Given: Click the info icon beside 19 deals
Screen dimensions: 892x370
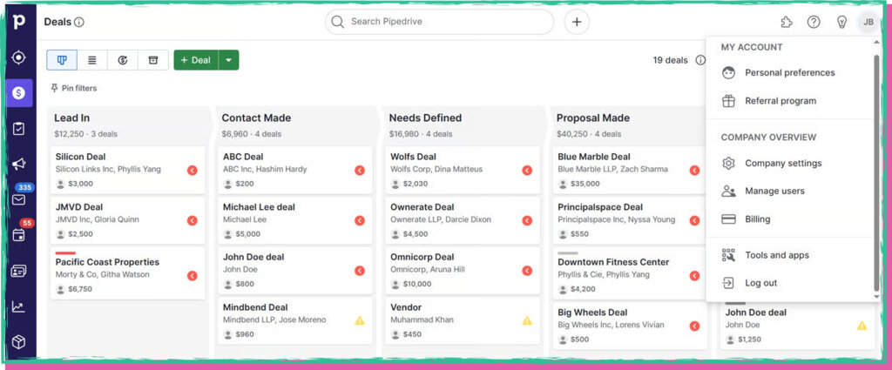Looking at the screenshot, I should [x=701, y=60].
